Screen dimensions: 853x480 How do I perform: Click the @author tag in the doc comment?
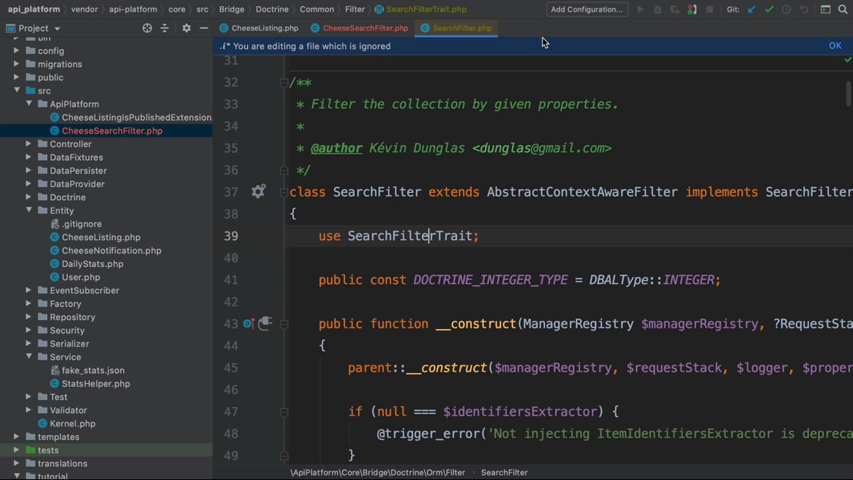coord(336,148)
